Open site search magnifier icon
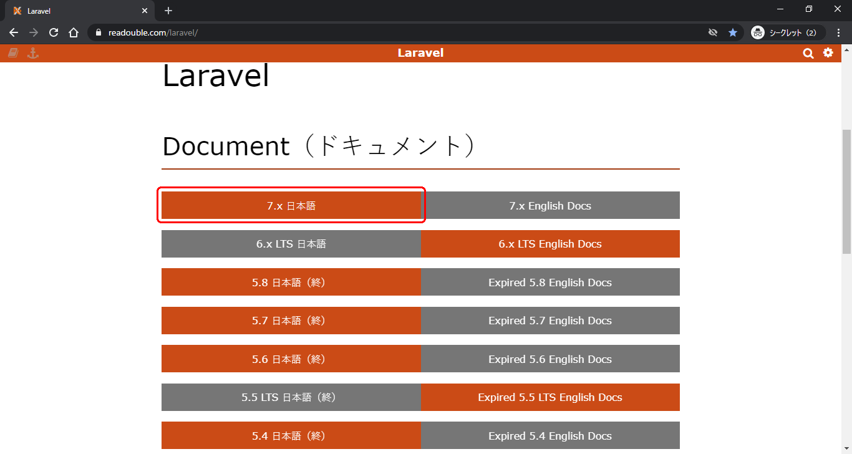Viewport: 852px width, 454px height. [808, 54]
